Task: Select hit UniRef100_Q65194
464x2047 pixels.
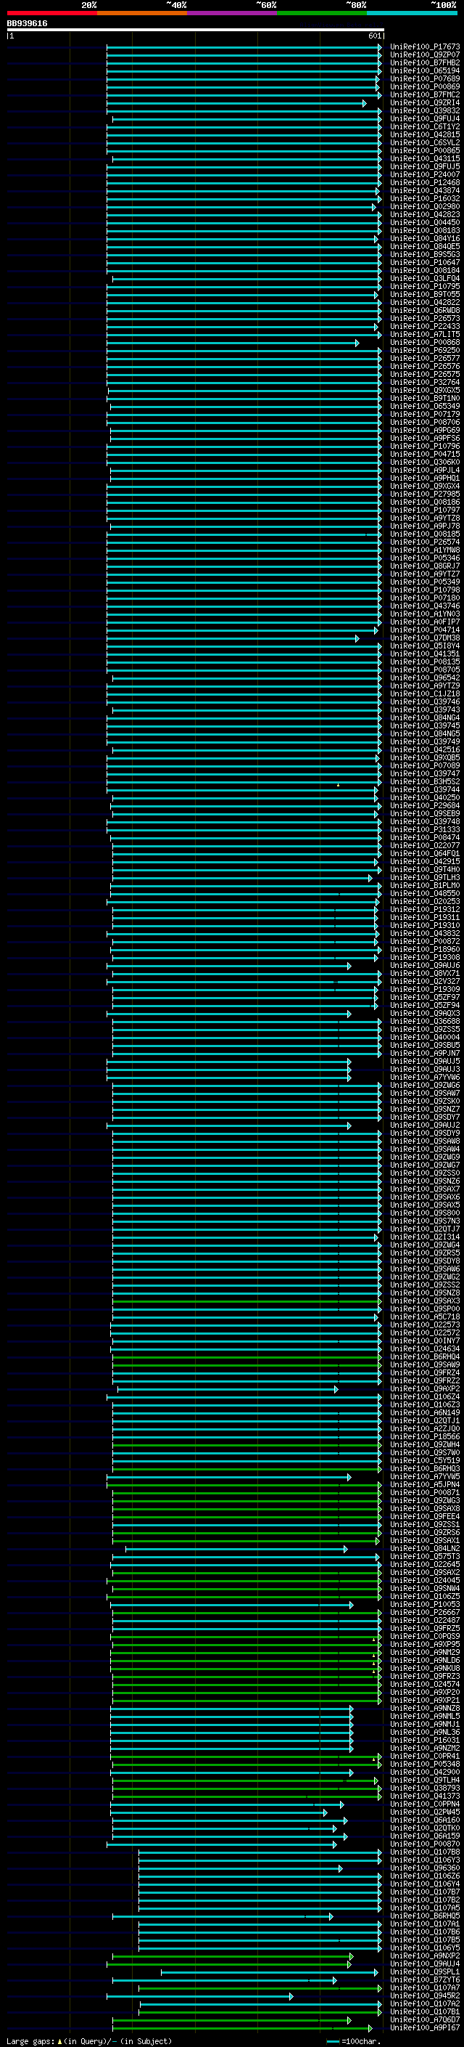Action: click(x=425, y=70)
